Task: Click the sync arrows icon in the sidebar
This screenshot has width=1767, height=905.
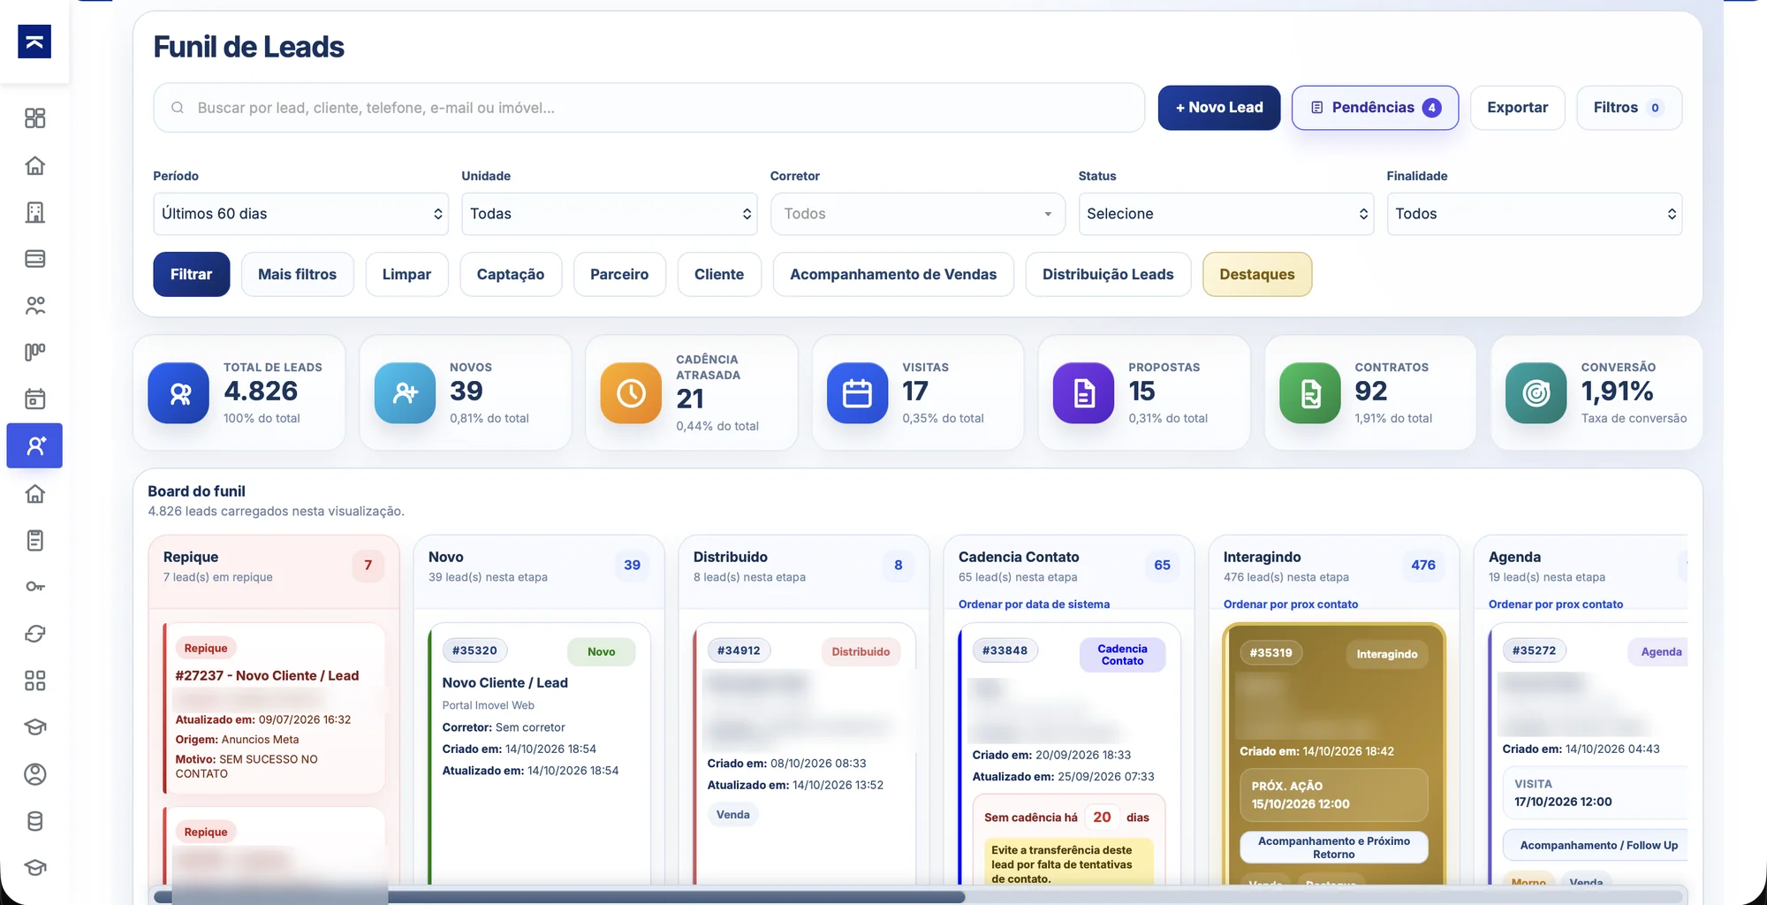Action: pyautogui.click(x=34, y=634)
